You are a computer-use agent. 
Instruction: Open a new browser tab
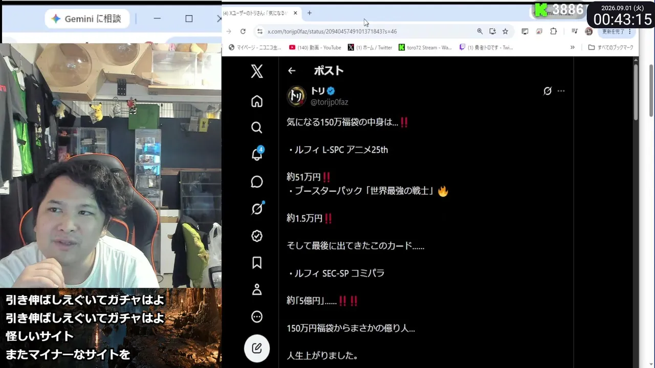[x=309, y=13]
